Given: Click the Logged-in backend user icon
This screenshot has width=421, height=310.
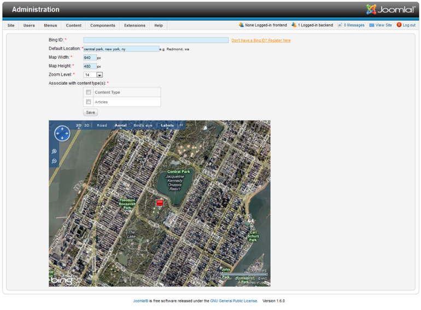Looking at the screenshot, I should point(294,25).
